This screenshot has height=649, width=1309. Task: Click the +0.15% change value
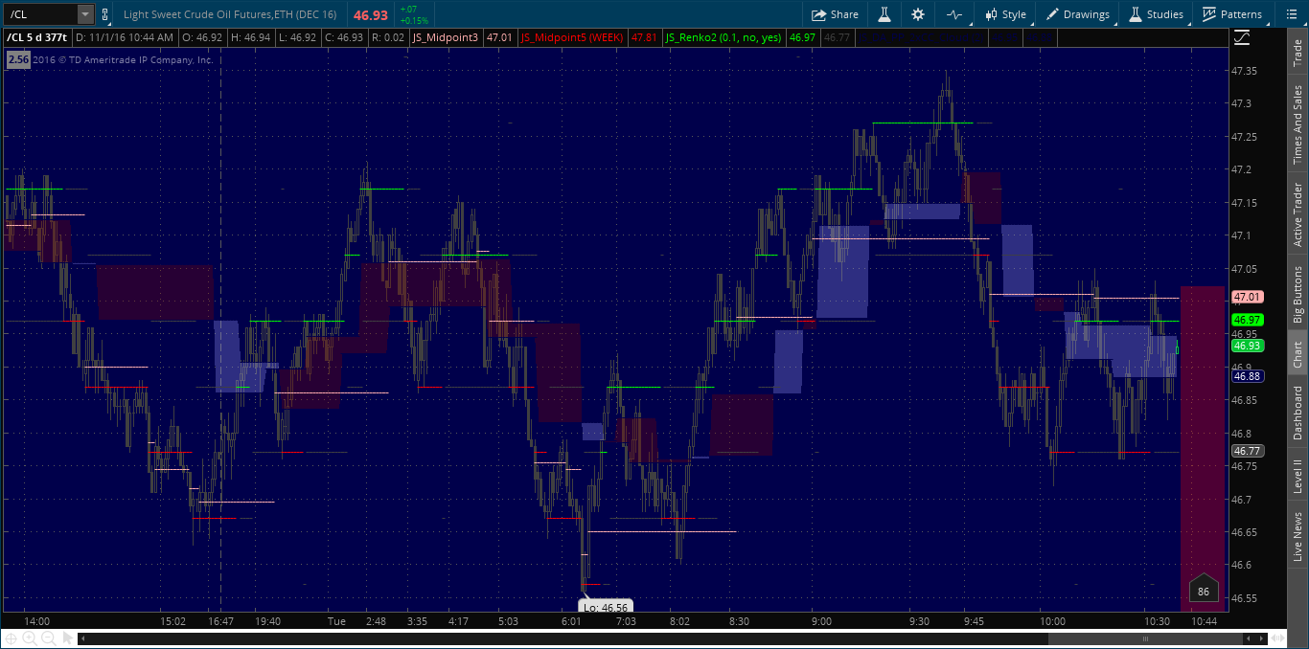point(414,20)
